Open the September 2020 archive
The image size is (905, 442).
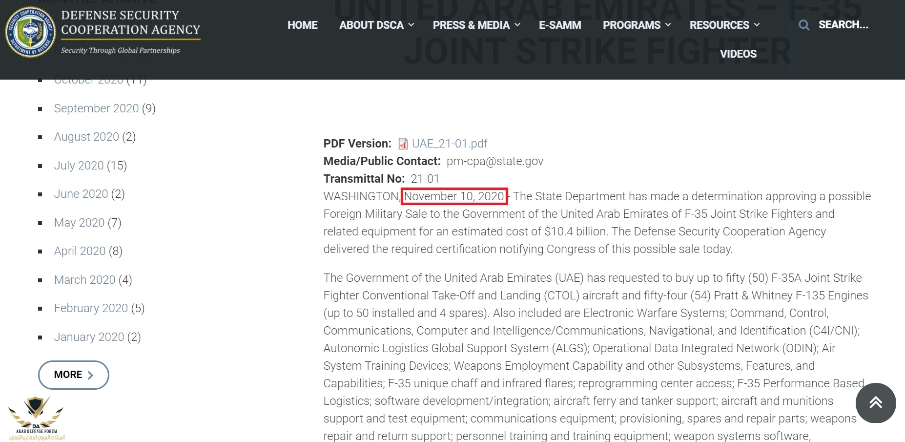tap(96, 108)
